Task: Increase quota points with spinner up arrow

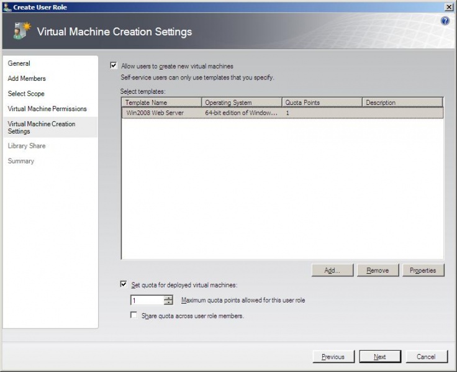Action: click(x=168, y=297)
